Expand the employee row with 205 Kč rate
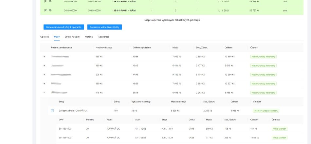This screenshot has width=311, height=144. tap(44, 75)
